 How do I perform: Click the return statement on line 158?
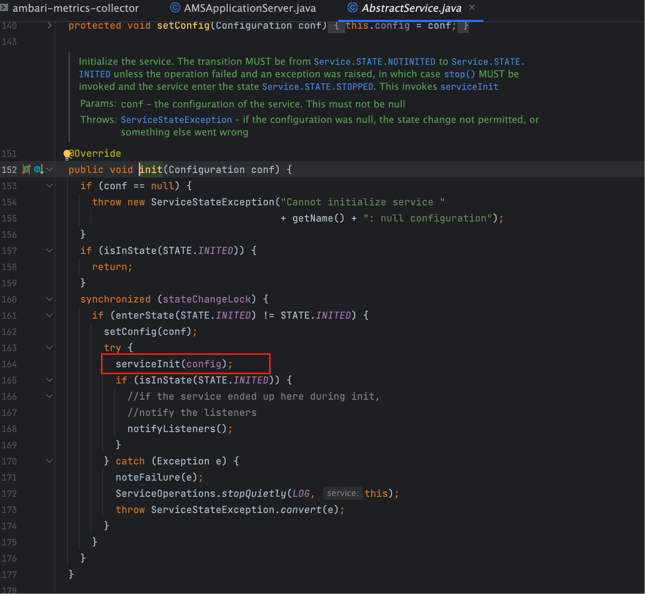pos(112,267)
